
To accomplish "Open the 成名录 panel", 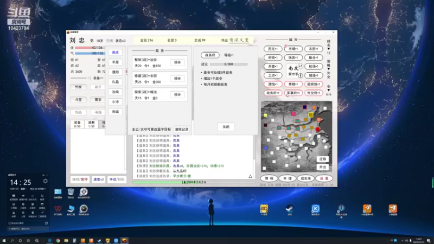I will coord(306,178).
